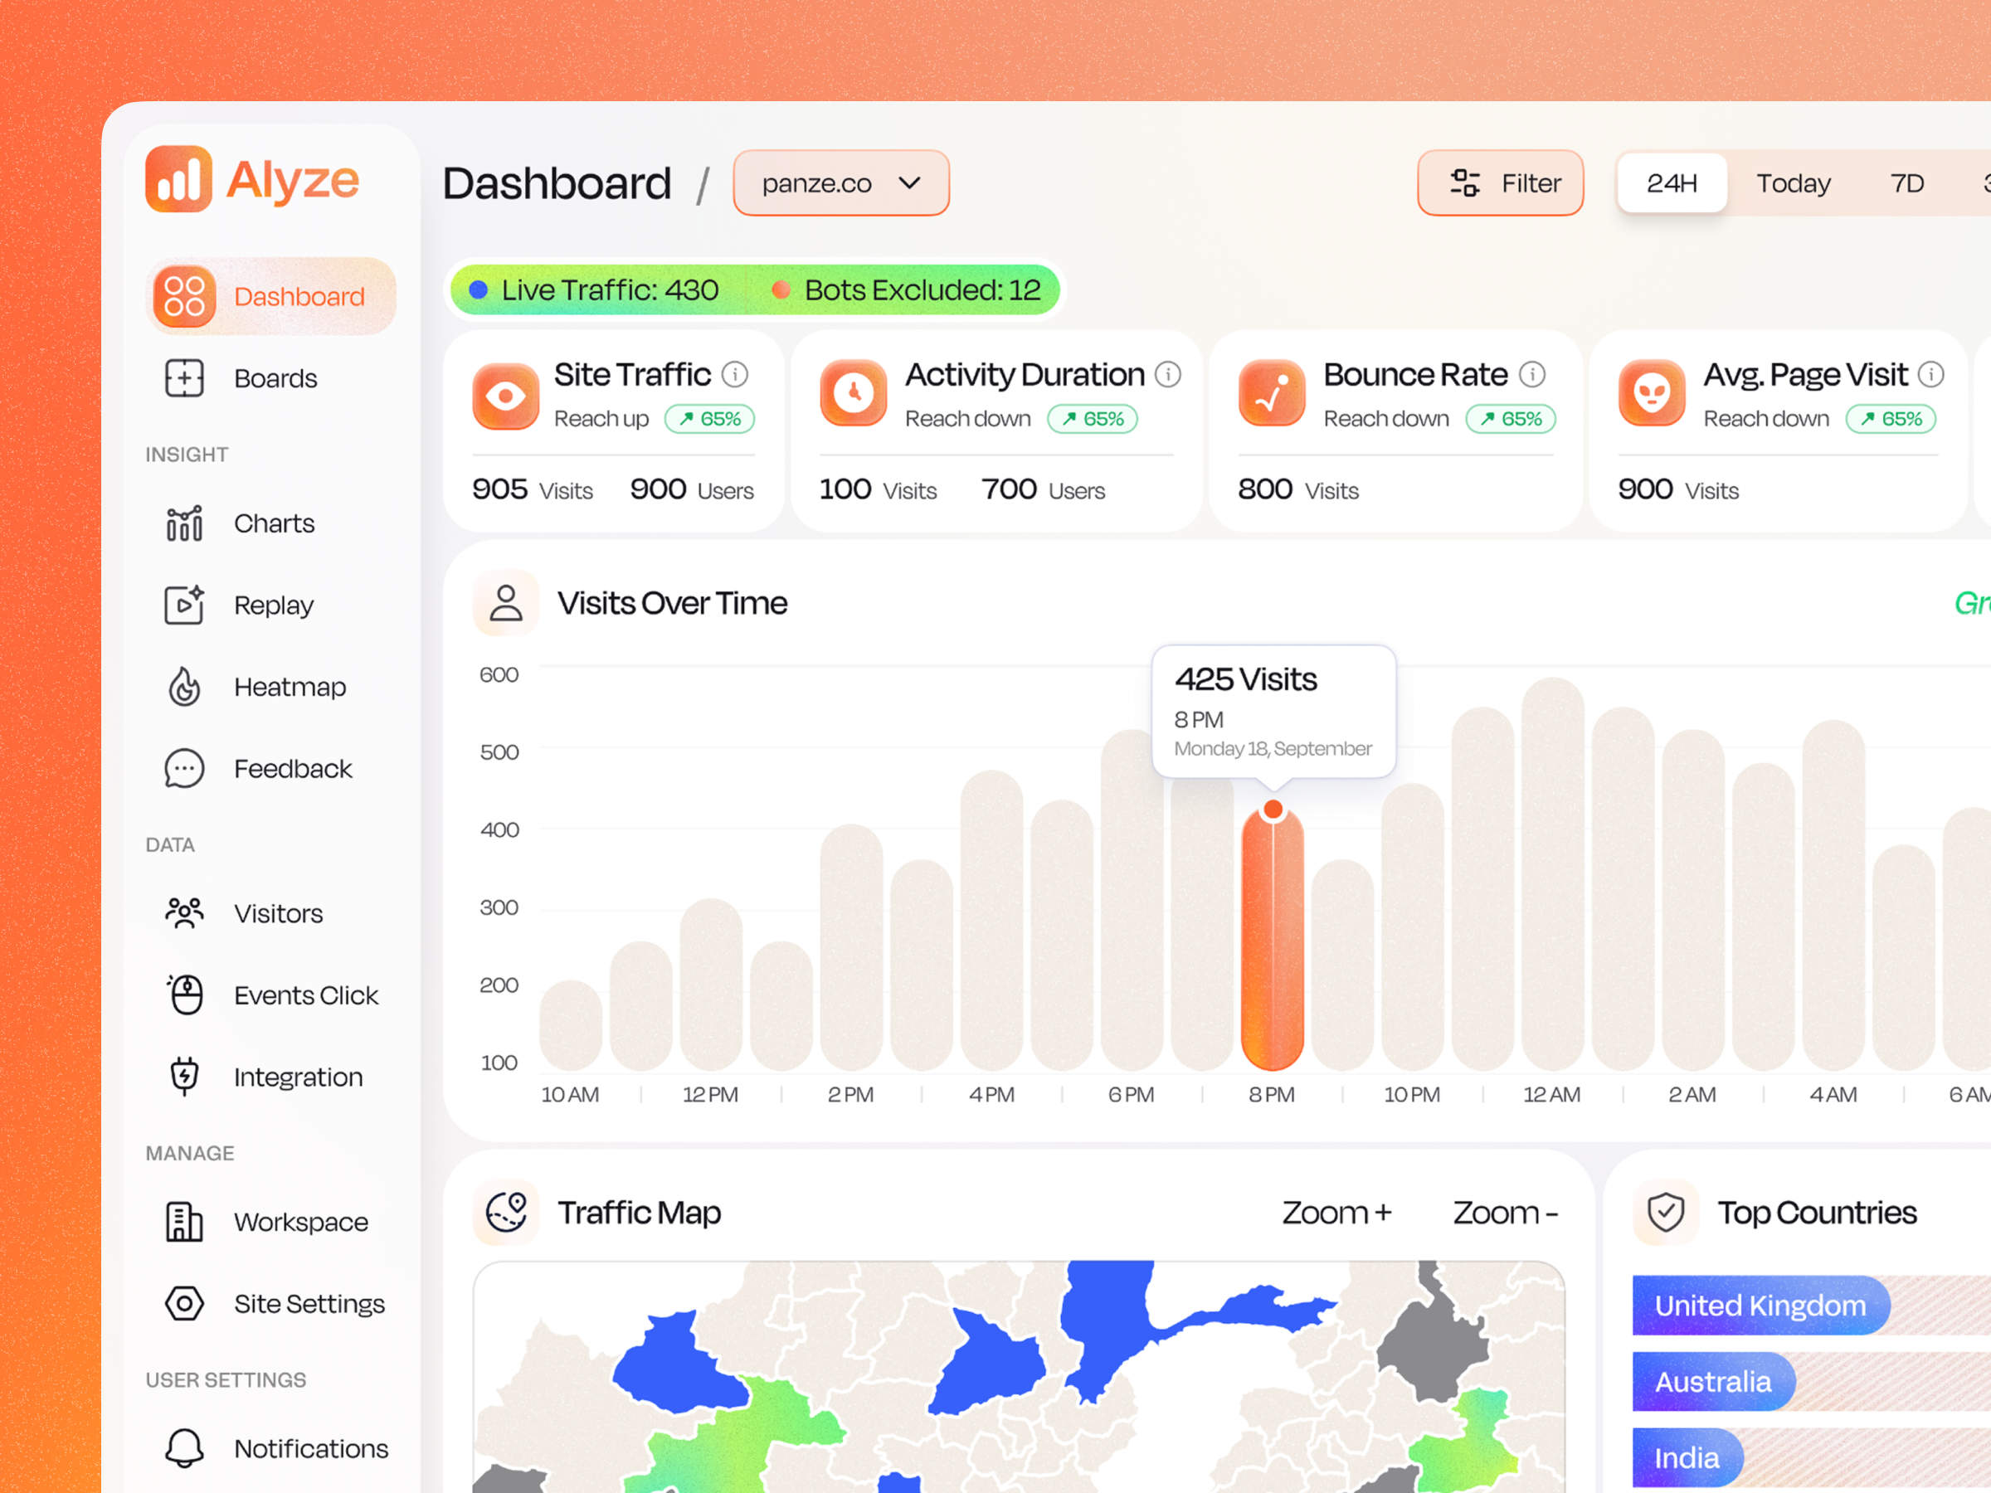
Task: Open the Replay tool in sidebar
Action: (183, 605)
